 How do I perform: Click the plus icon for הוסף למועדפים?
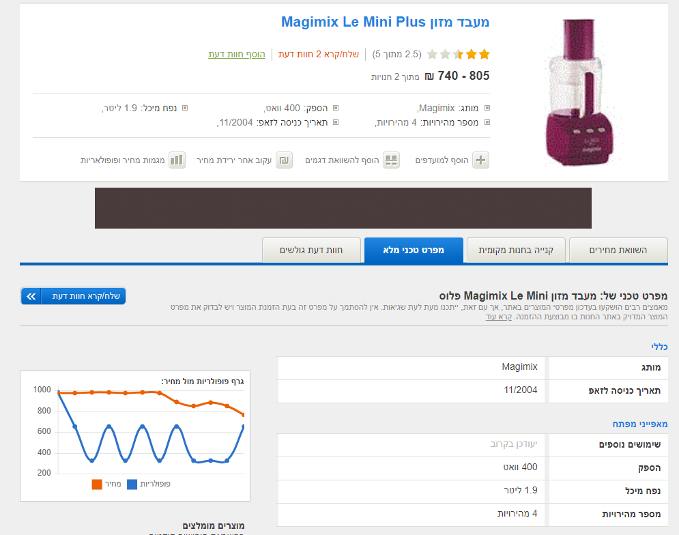480,160
